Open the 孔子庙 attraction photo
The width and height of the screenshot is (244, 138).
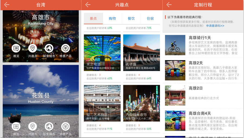click(142, 53)
